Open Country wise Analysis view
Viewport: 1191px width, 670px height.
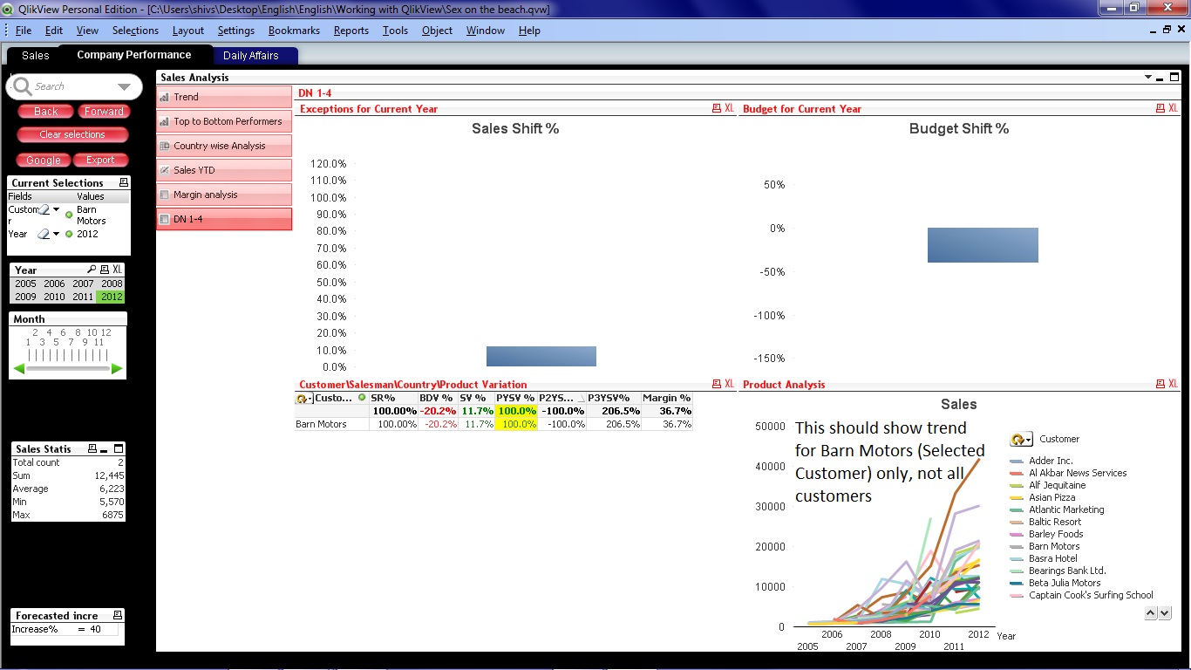224,146
